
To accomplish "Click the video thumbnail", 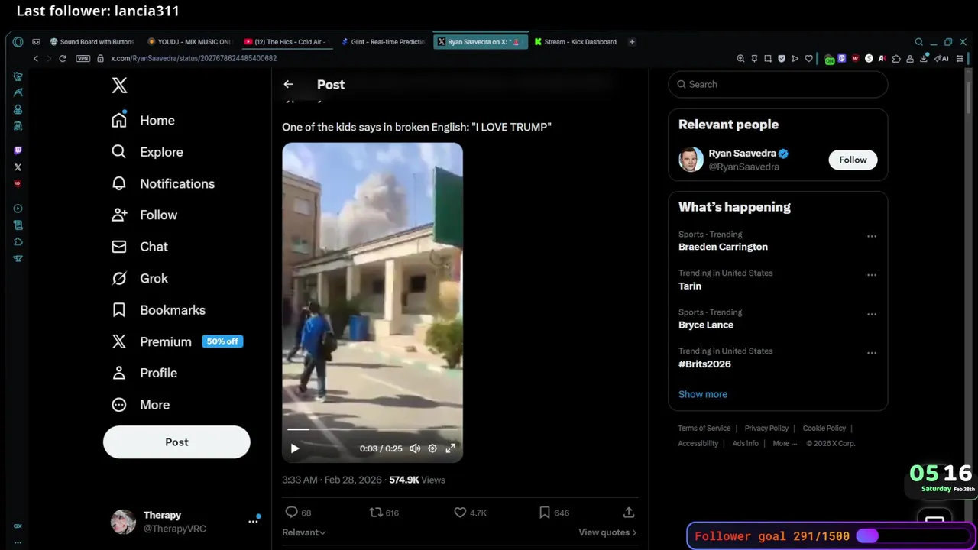I will pyautogui.click(x=372, y=302).
